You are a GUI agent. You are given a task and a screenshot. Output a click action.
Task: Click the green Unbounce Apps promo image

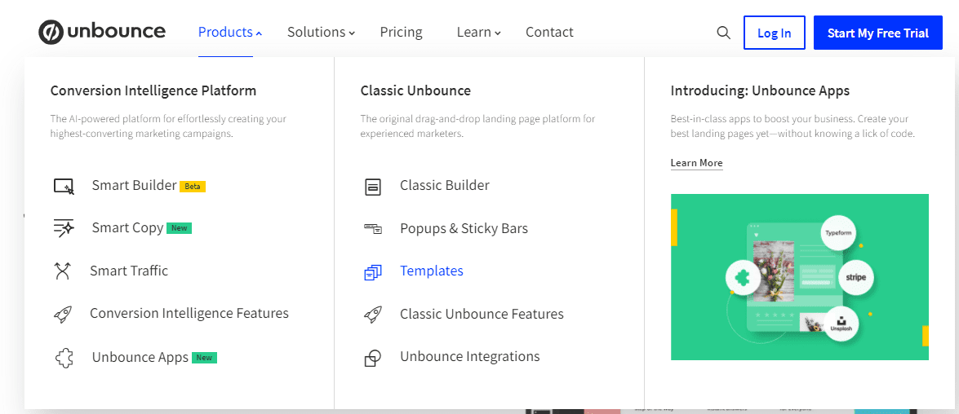[x=799, y=277]
